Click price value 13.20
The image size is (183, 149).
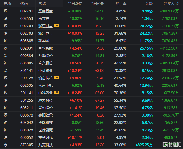pyautogui.click(x=100, y=145)
